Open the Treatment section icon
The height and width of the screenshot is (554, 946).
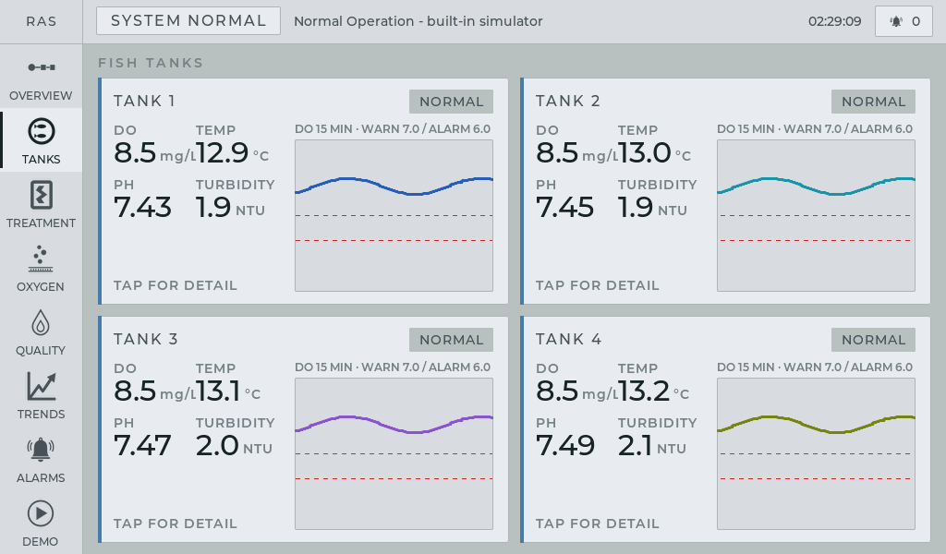coord(41,196)
